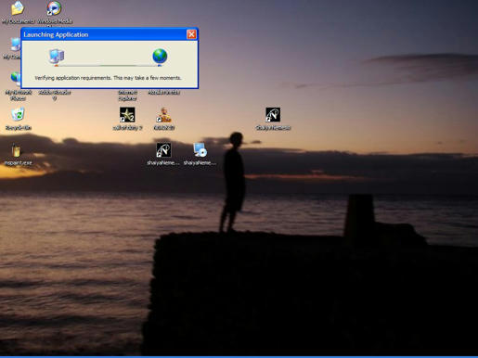Select the mspaint.exe desktop icon
Screen dimensions: 478x358
pos(16,150)
